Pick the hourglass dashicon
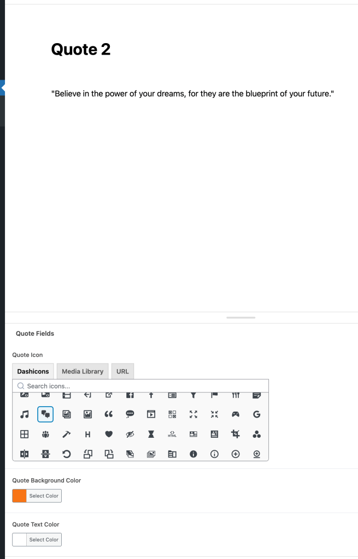This screenshot has width=358, height=559. pos(151,435)
